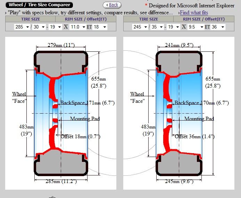
Task: Open left offset ET dropdown showing 18
Action: pos(100,27)
